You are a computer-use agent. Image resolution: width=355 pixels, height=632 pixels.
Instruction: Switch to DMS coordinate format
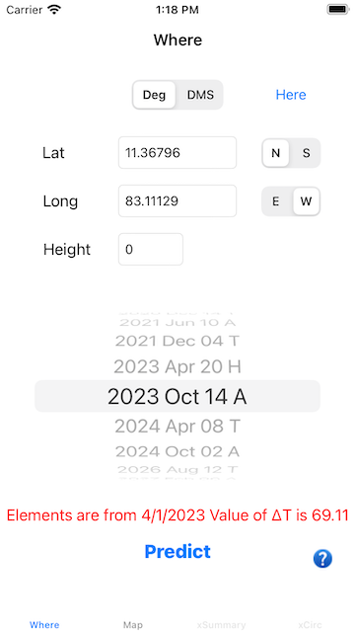pos(200,95)
